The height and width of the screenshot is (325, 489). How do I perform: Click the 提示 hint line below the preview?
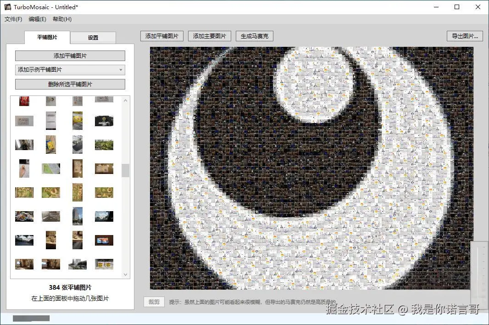[x=253, y=302]
